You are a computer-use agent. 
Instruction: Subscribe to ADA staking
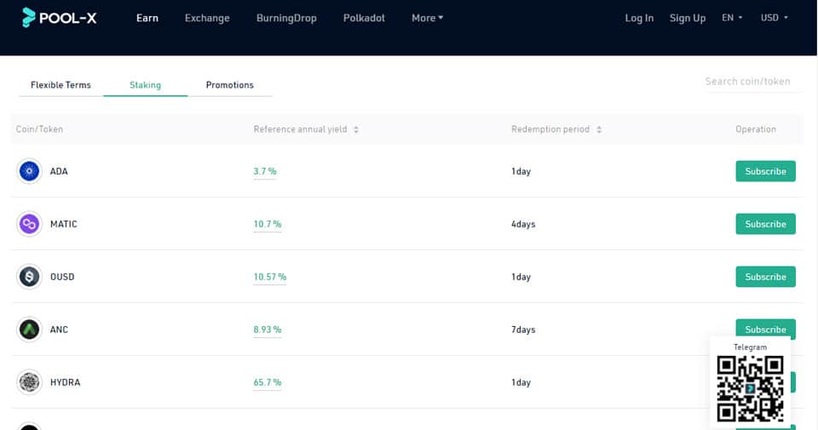click(765, 171)
